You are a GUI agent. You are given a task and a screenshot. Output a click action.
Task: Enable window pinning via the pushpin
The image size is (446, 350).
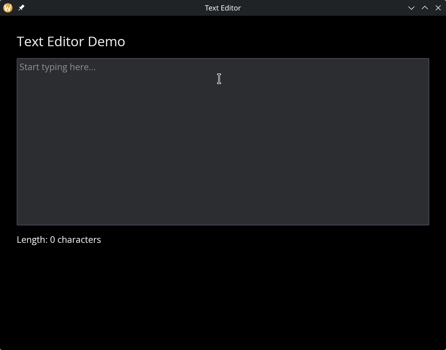pos(21,8)
